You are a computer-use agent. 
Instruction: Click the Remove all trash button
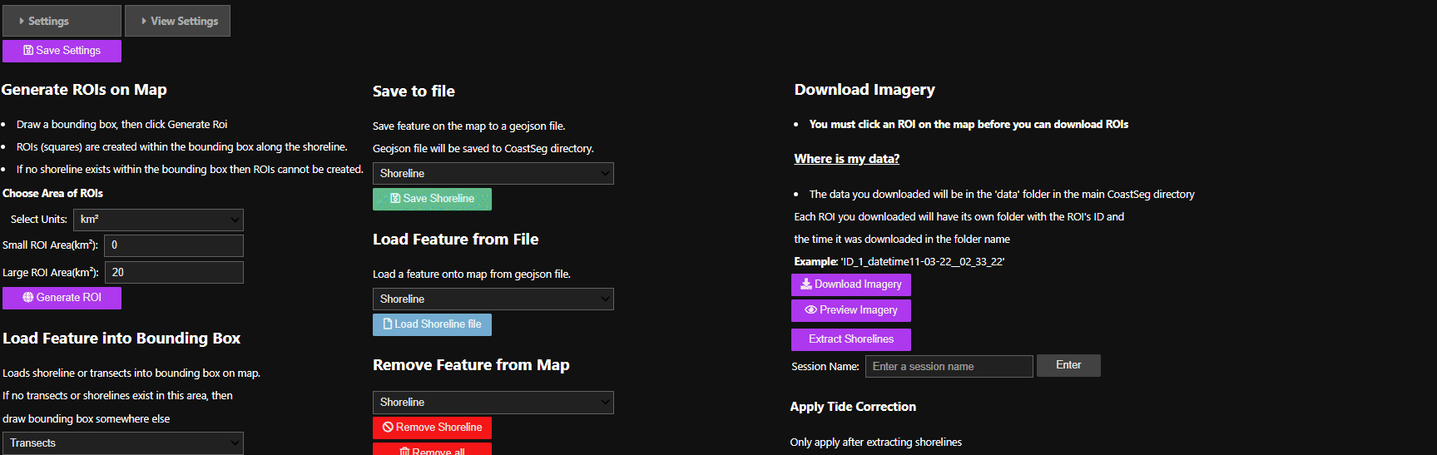432,450
